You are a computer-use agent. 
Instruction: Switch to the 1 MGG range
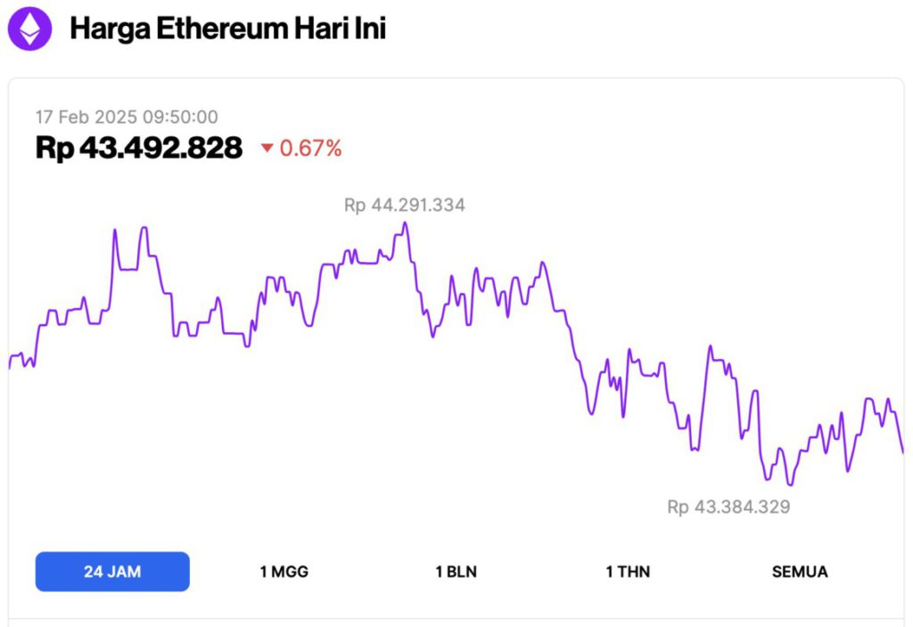(284, 572)
